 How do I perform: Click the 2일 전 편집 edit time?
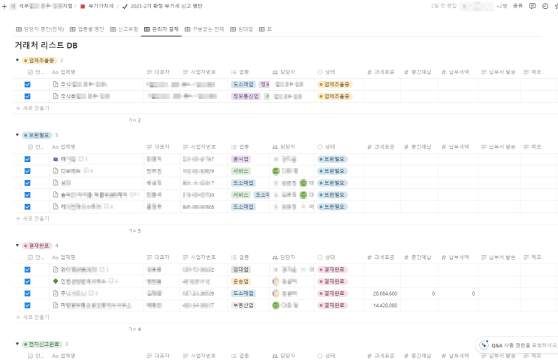point(443,6)
